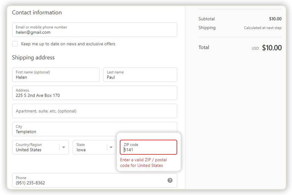Click the Apartment, suite, etc. field

[x=95, y=111]
